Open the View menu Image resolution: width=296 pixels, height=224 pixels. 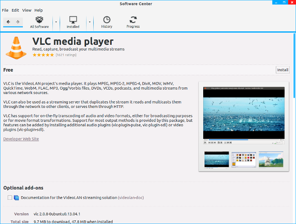pyautogui.click(x=27, y=10)
